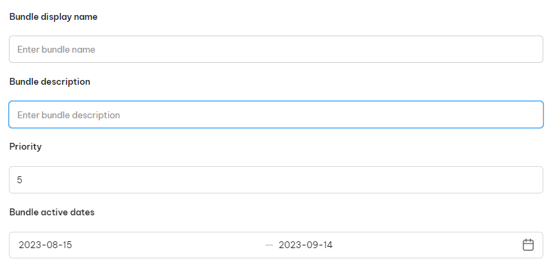Click into the Priority input field
557x270 pixels.
coord(276,180)
